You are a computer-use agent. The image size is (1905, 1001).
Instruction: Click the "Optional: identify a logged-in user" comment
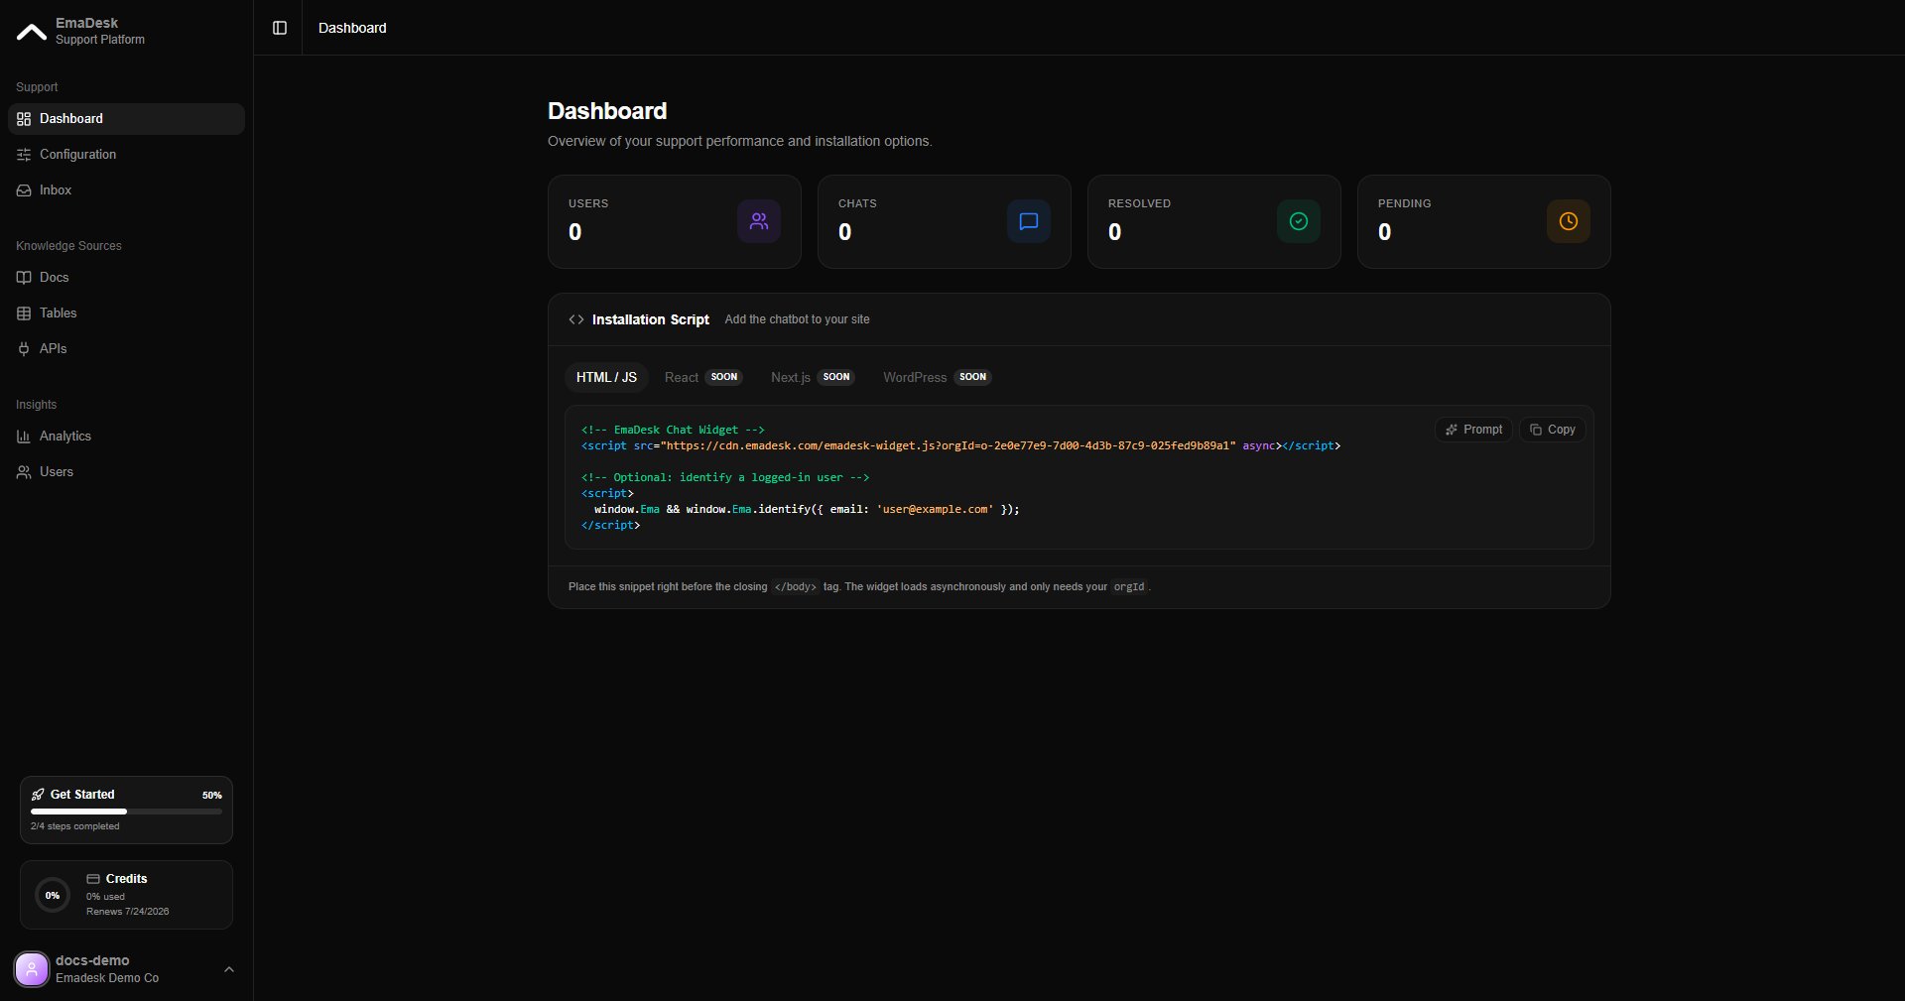(725, 477)
